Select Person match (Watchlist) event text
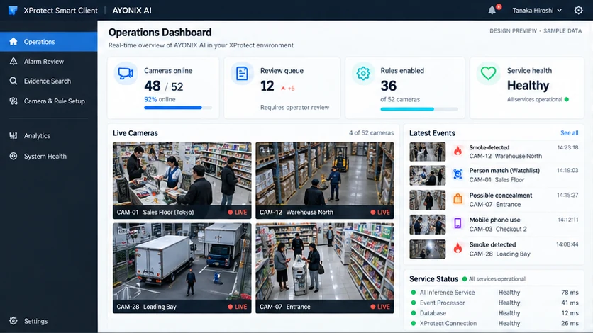 click(x=504, y=170)
